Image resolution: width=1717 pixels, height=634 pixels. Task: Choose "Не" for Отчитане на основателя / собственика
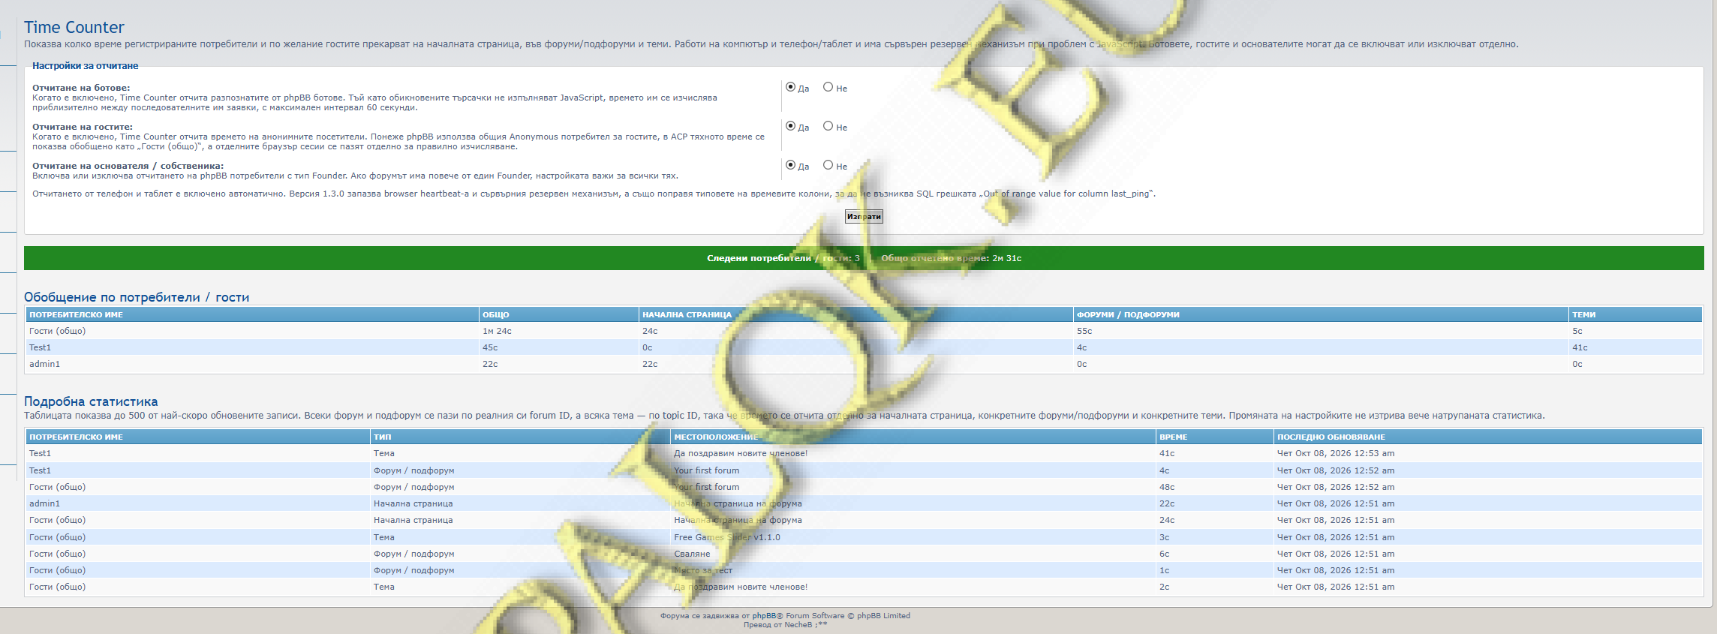[828, 165]
